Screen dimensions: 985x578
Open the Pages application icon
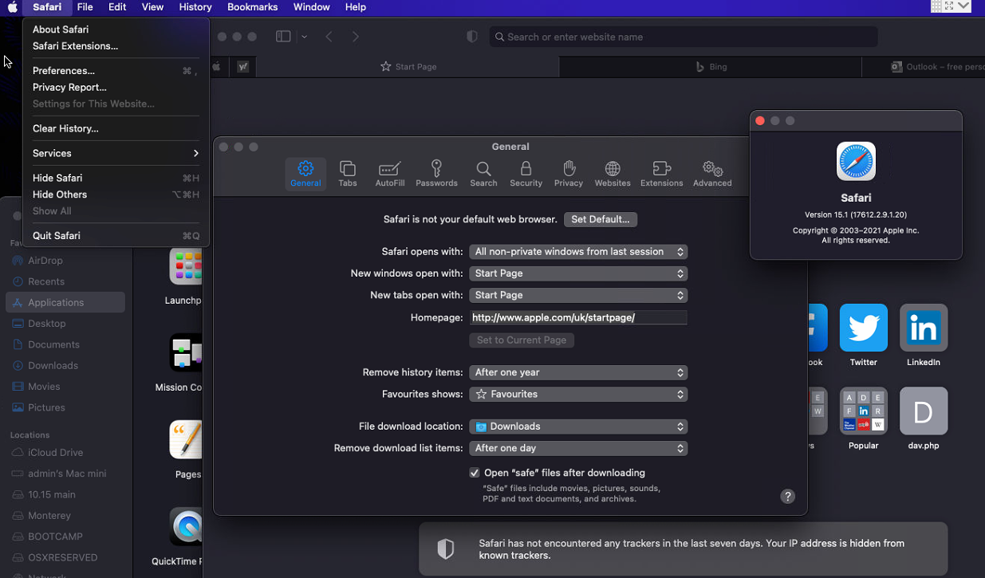(186, 439)
